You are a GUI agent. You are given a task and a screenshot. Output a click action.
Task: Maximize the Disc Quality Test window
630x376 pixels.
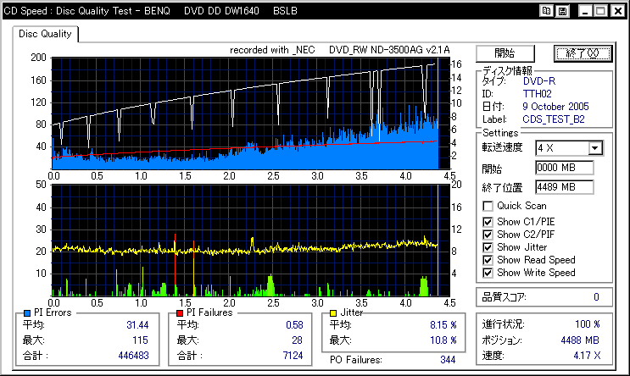coord(600,11)
